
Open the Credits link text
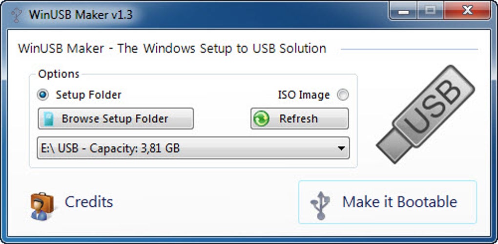click(89, 202)
